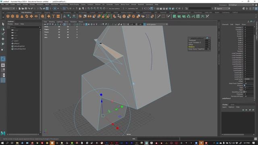
Task: Open the viewport Shading menu
Action: pos(52,22)
